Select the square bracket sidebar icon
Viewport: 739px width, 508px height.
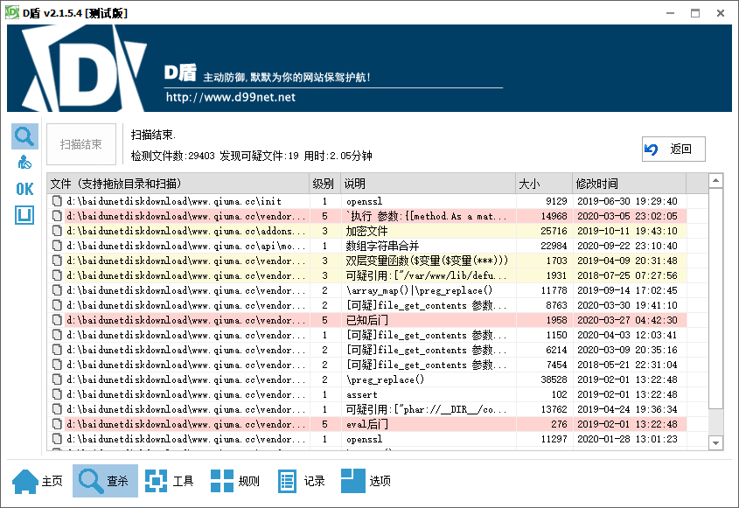(24, 215)
